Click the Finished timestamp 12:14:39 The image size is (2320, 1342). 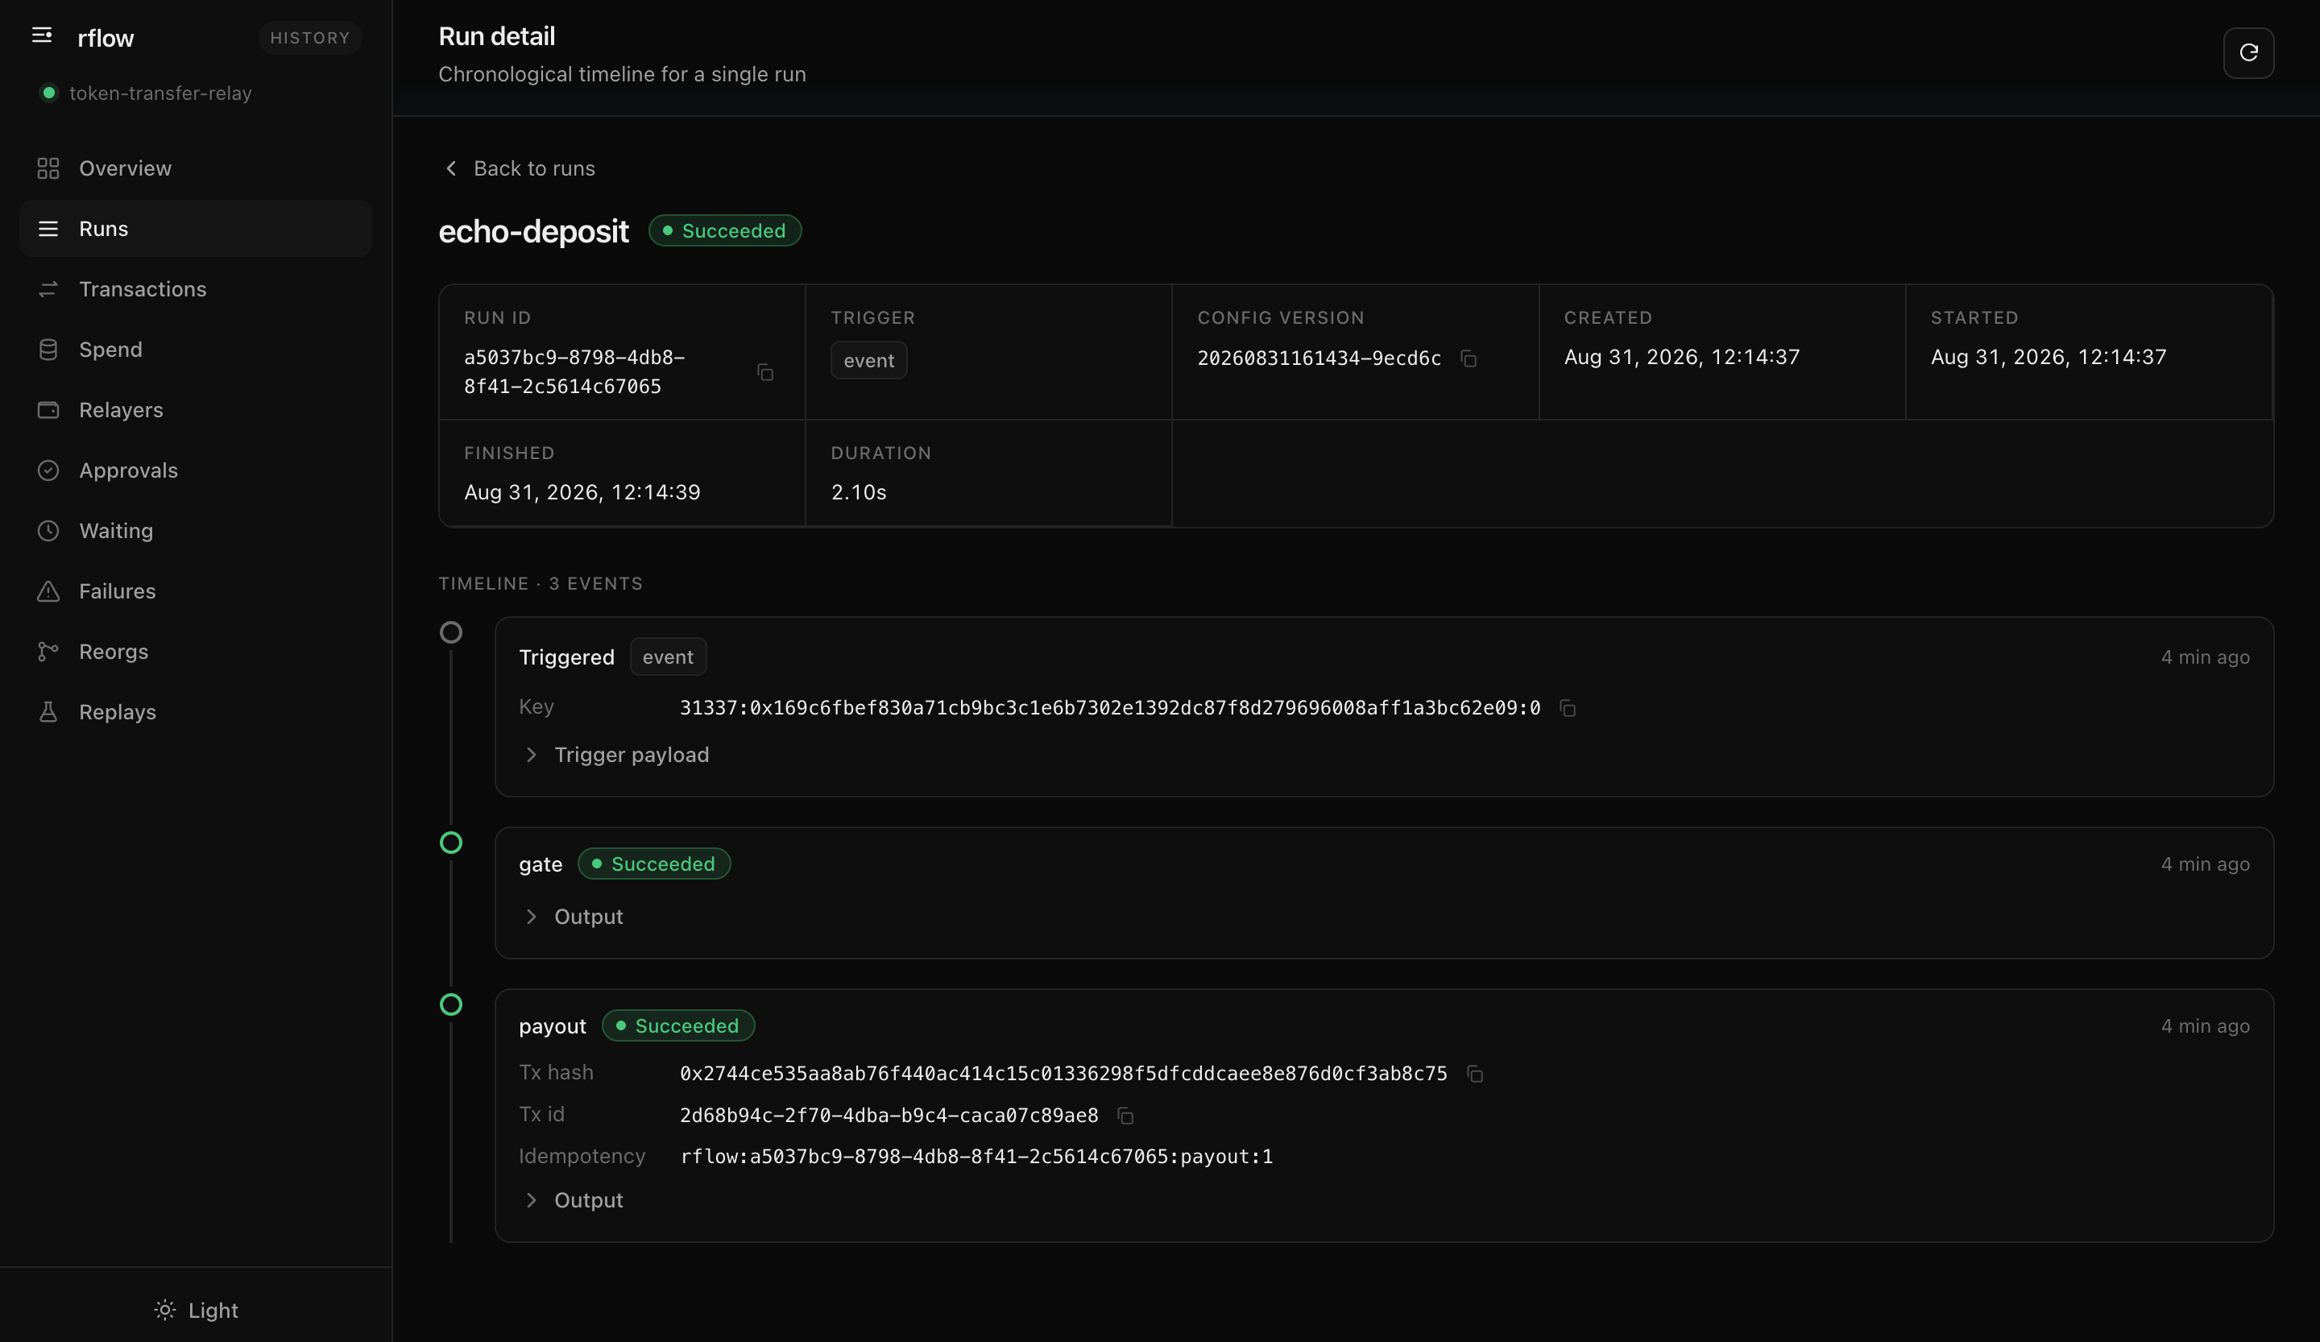(x=582, y=492)
